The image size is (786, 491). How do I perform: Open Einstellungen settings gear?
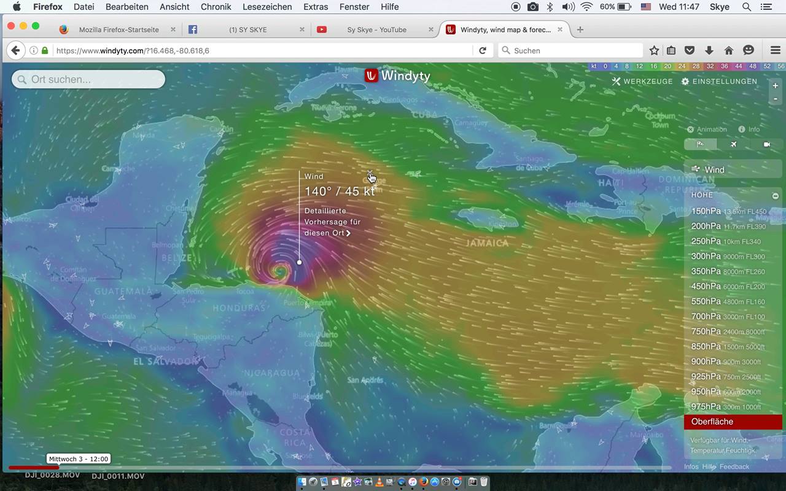[719, 81]
